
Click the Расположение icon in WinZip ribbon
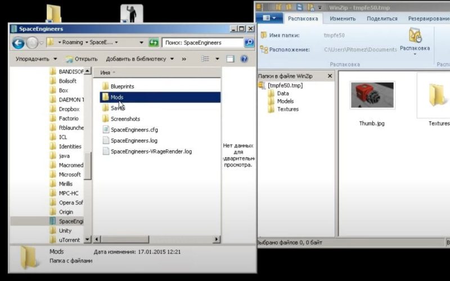click(x=264, y=49)
